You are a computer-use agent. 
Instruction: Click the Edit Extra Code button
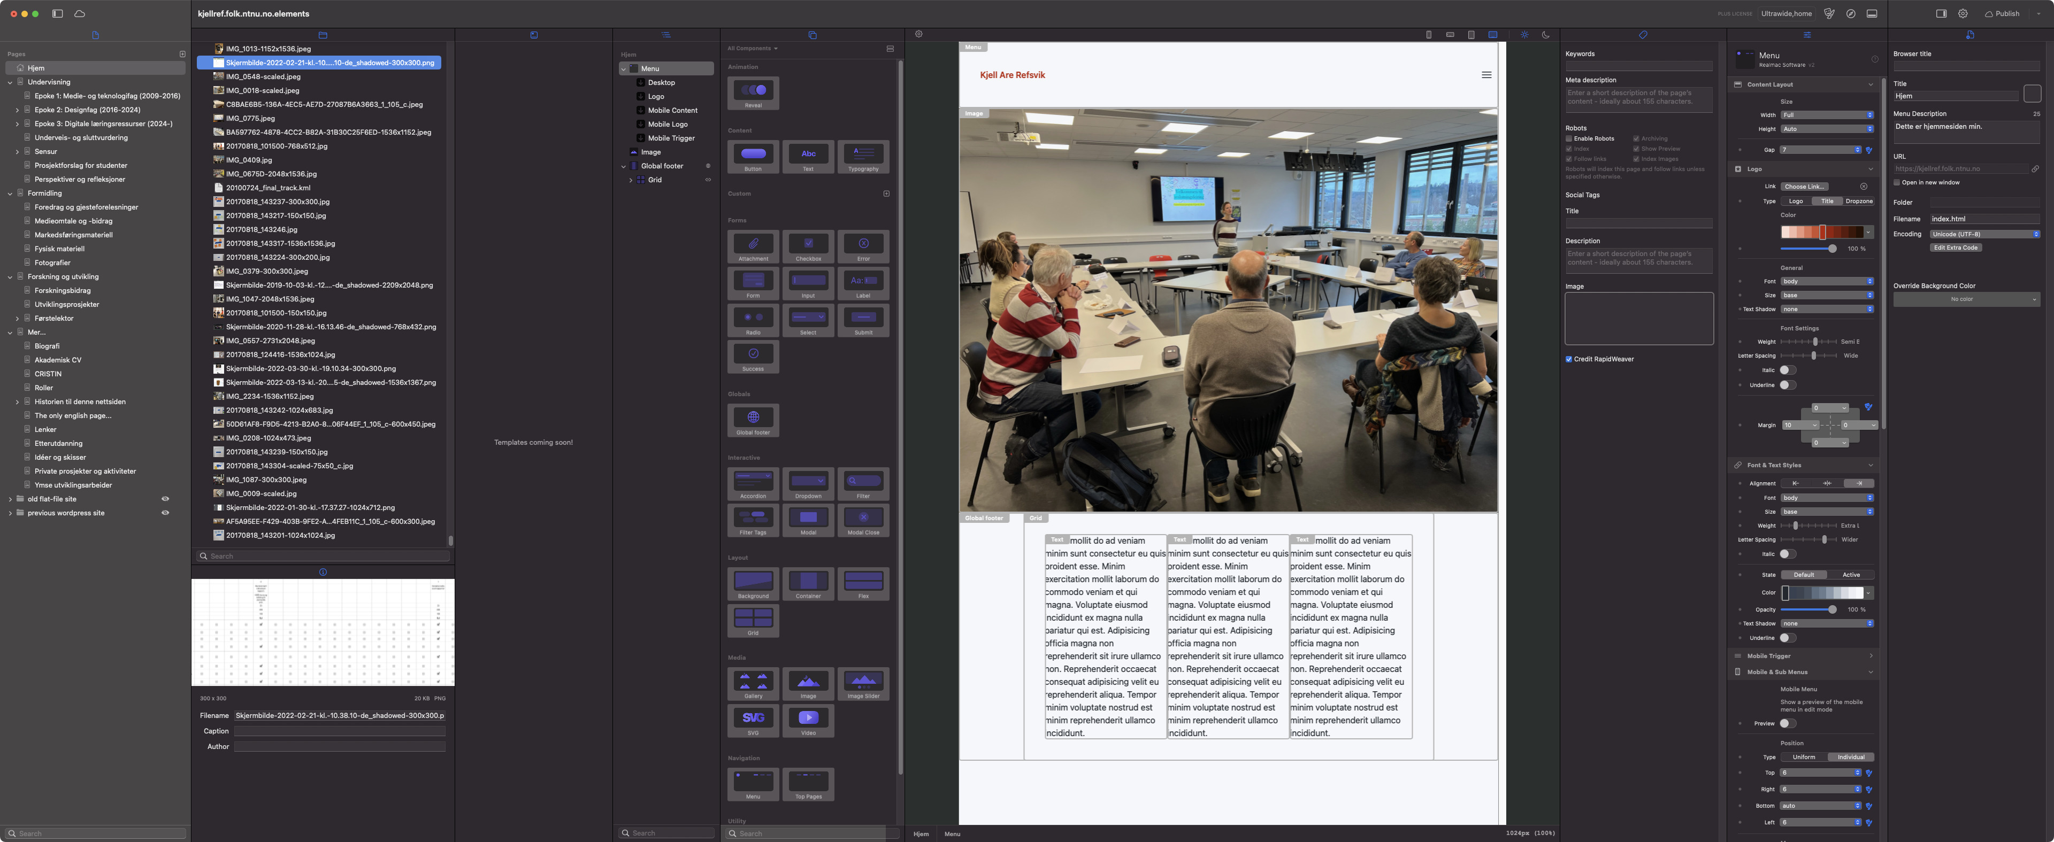[1955, 248]
